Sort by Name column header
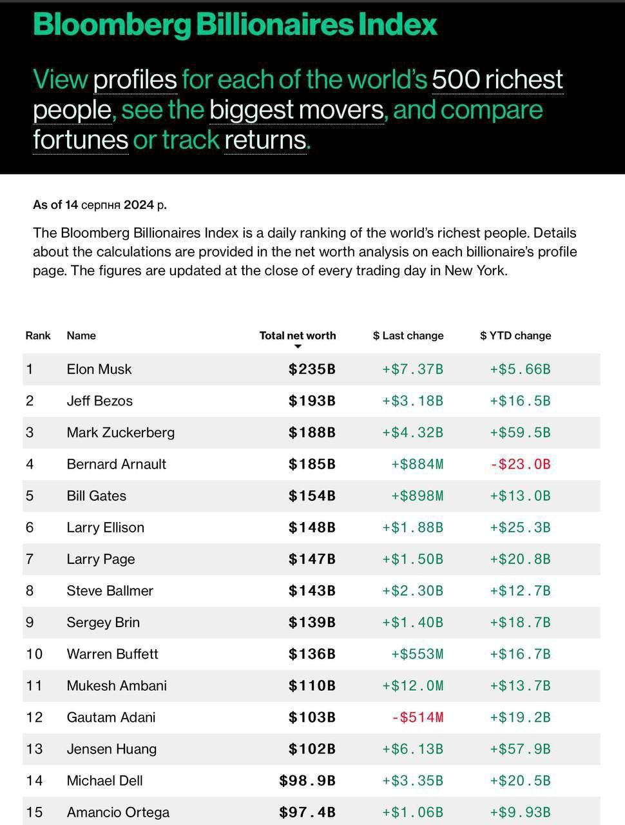The width and height of the screenshot is (625, 825). coord(81,335)
